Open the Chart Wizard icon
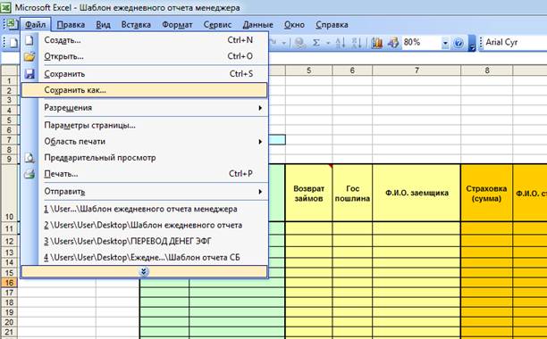The width and height of the screenshot is (547, 339). [x=377, y=43]
